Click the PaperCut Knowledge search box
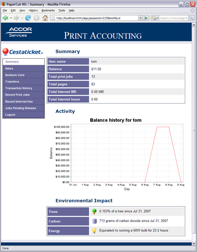This screenshot has height=252, width=197. [173, 18]
